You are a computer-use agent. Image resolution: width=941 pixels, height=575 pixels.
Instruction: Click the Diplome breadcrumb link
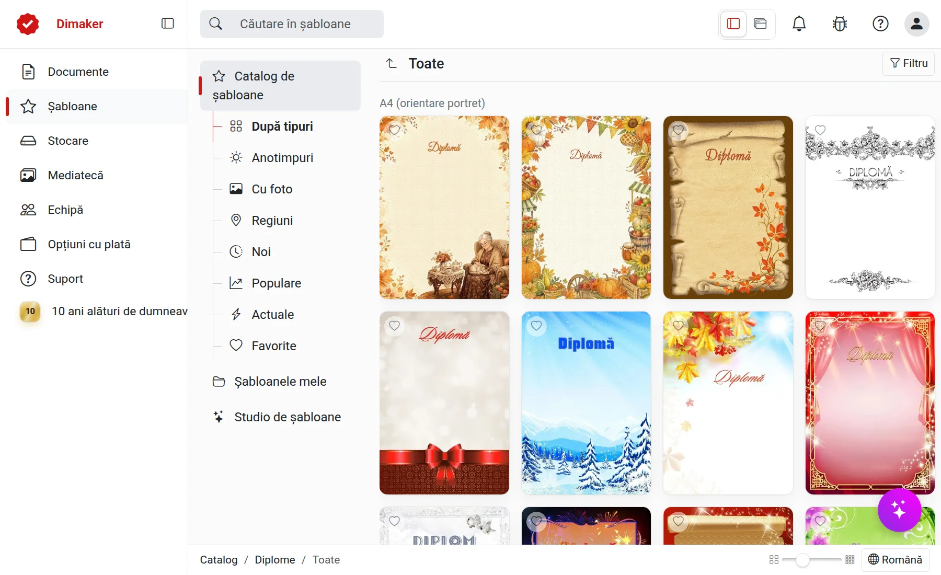[275, 560]
